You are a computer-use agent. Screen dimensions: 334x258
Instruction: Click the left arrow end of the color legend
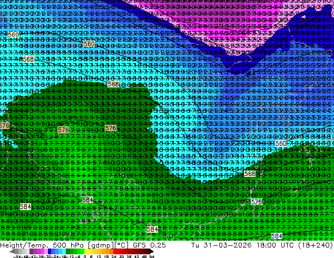[12, 251]
